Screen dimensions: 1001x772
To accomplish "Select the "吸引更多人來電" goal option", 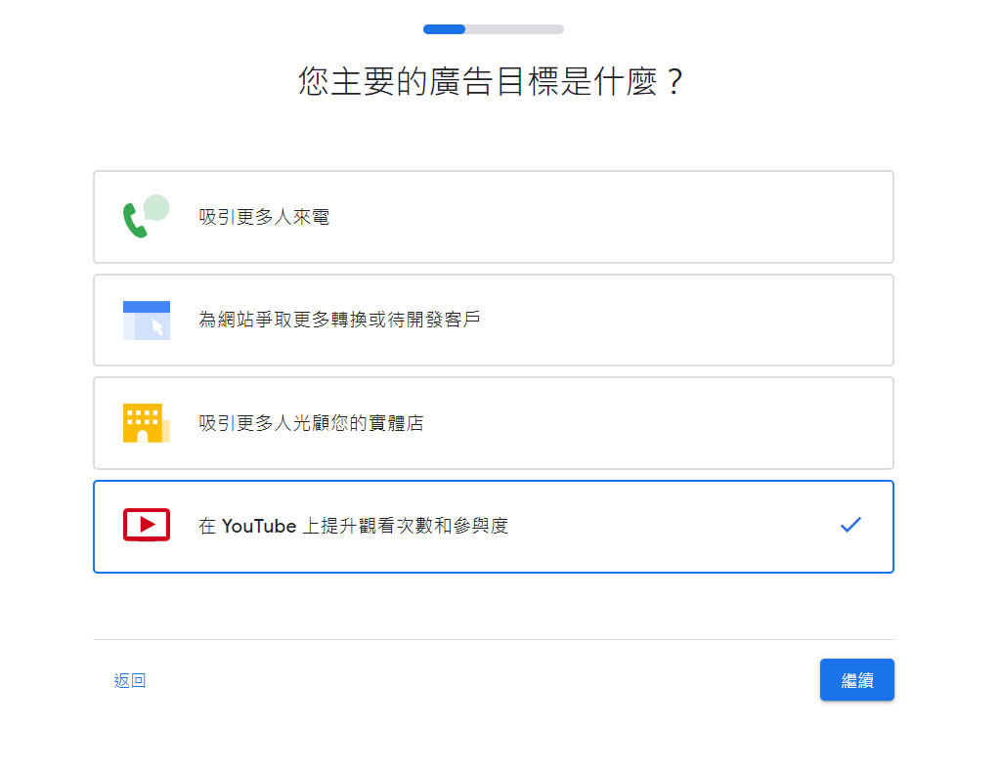I will (264, 217).
